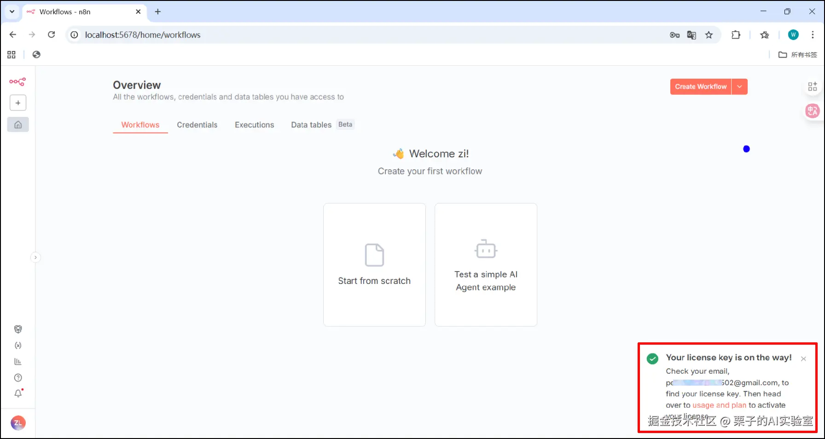Open the Chrome three-dot menu
The image size is (825, 439).
813,35
